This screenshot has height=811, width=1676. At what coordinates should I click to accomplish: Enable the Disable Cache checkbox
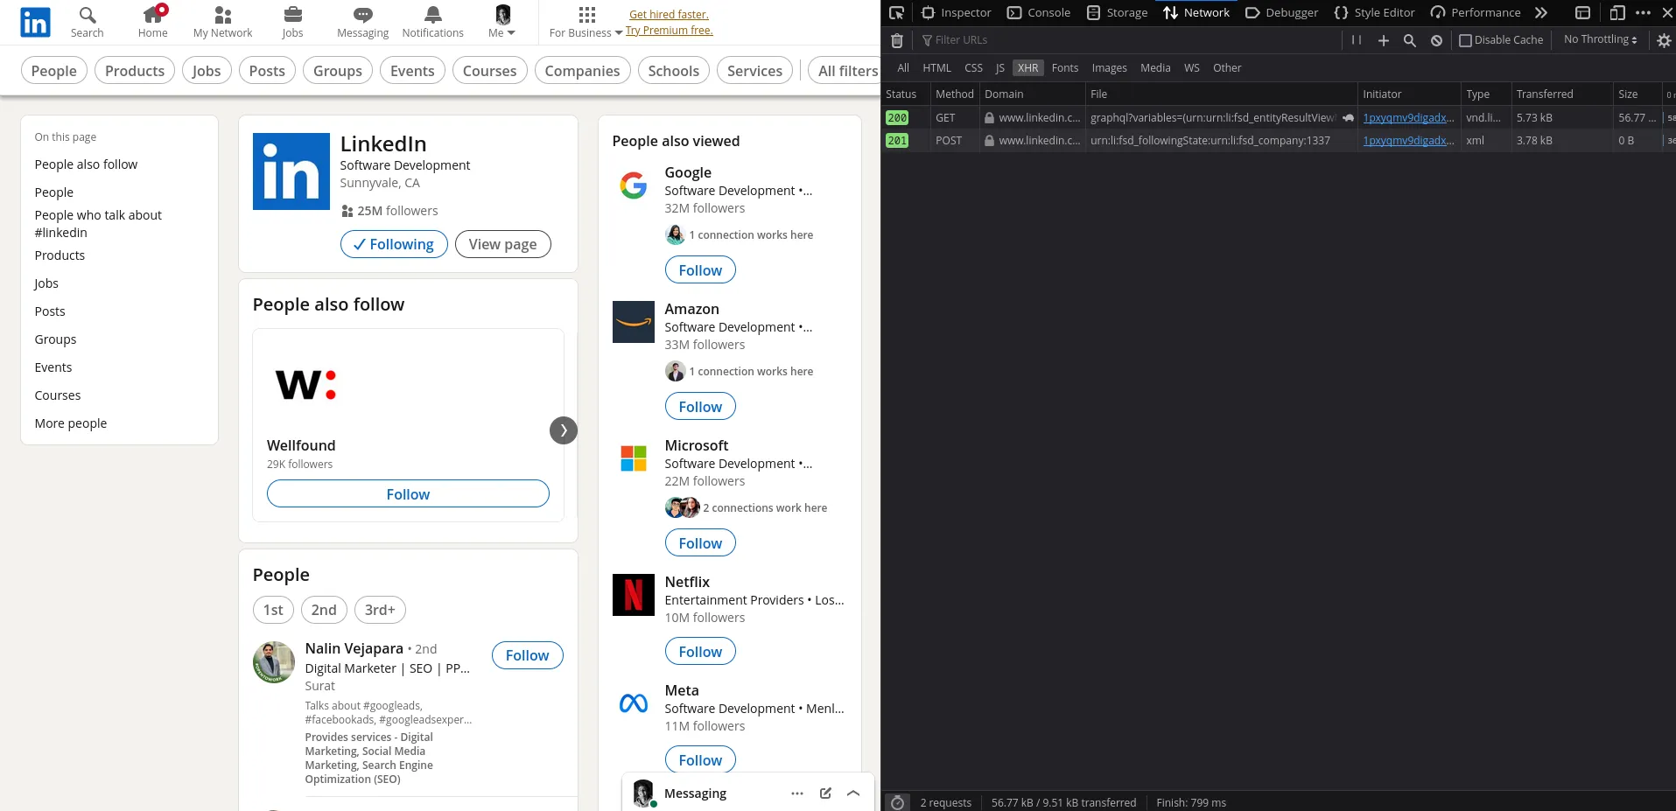tap(1466, 40)
